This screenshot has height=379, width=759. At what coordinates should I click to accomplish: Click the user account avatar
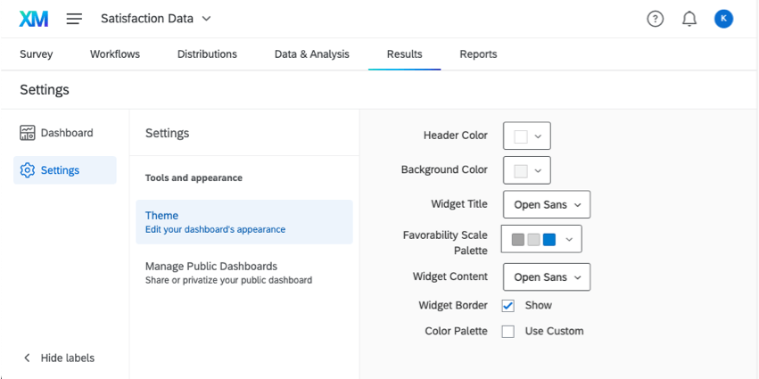pyautogui.click(x=723, y=19)
